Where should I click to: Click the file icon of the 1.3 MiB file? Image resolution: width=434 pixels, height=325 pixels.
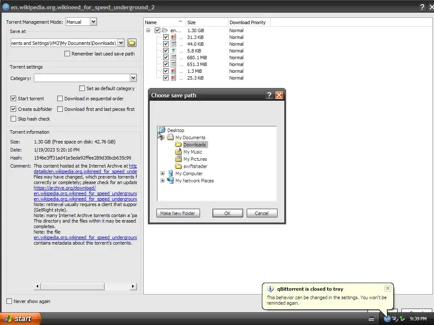point(173,71)
